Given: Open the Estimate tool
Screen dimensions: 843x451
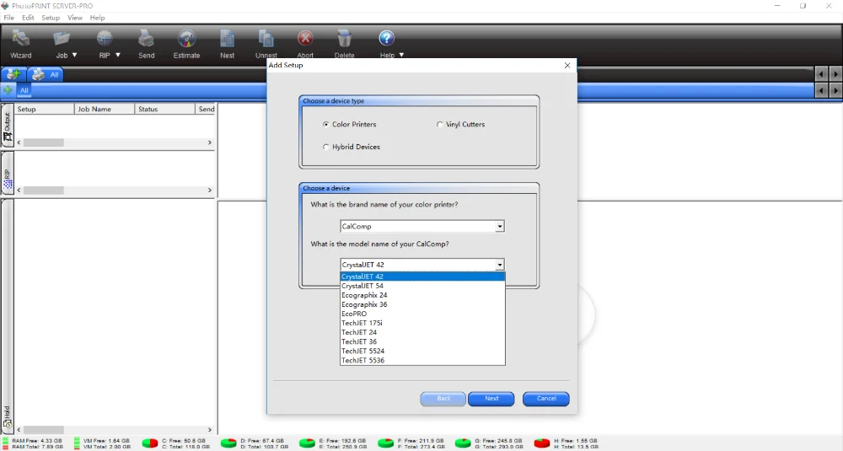Looking at the screenshot, I should point(186,44).
